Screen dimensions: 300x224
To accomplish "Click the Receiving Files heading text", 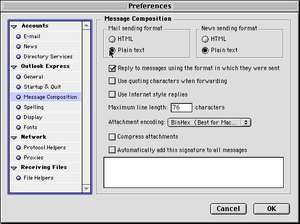I will tap(44, 167).
